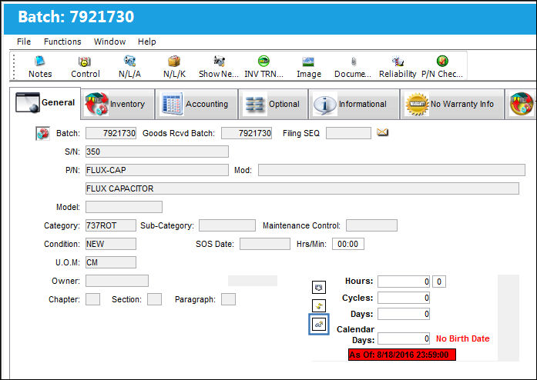Click the Sub-Category field
Image resolution: width=537 pixels, height=380 pixels.
click(227, 225)
